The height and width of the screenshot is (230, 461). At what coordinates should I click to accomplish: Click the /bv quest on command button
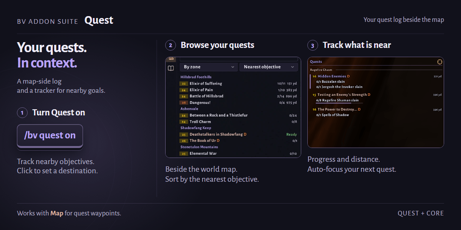click(50, 136)
